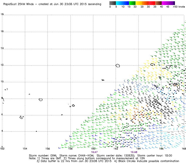Click the '152' longitude axis label
The height and width of the screenshot is (163, 186).
[x=2, y=148]
